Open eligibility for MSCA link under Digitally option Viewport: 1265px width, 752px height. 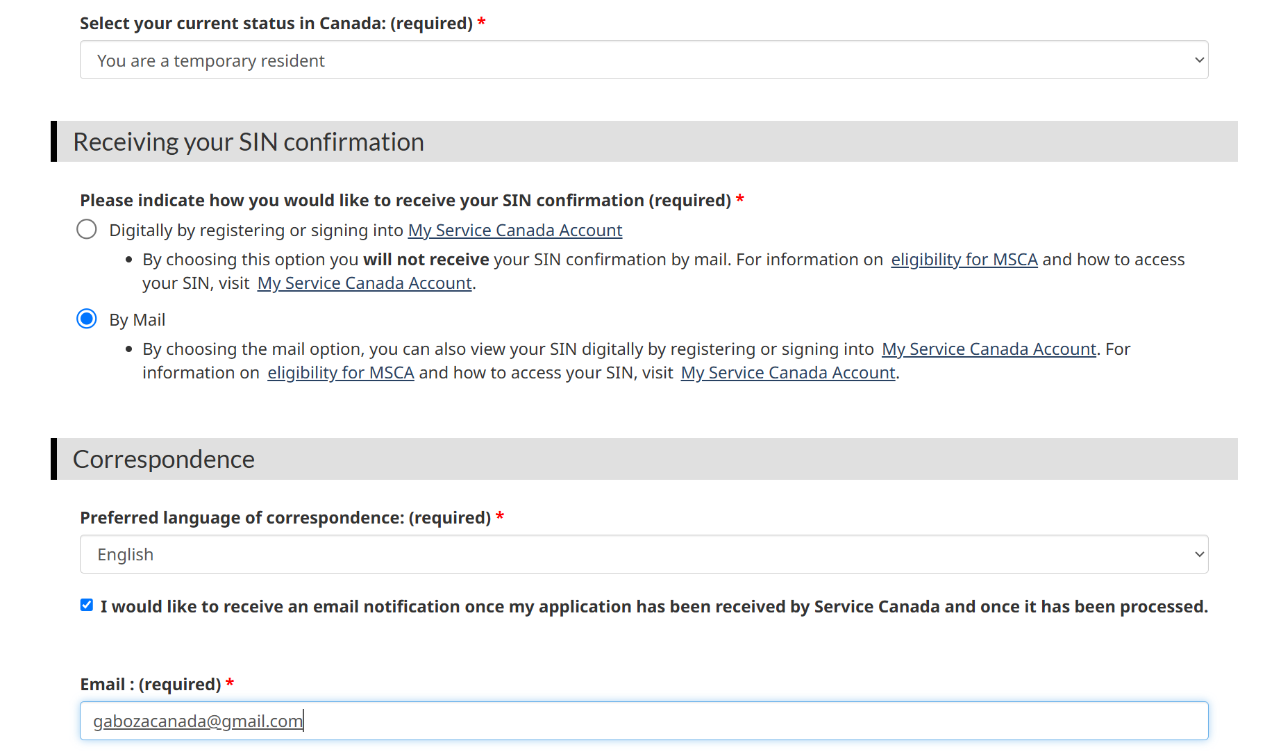pos(964,260)
